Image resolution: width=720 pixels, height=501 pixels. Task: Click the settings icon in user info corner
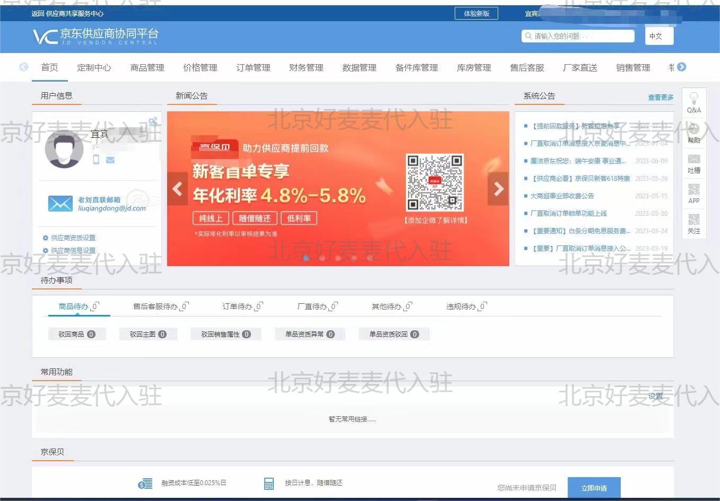[x=153, y=121]
